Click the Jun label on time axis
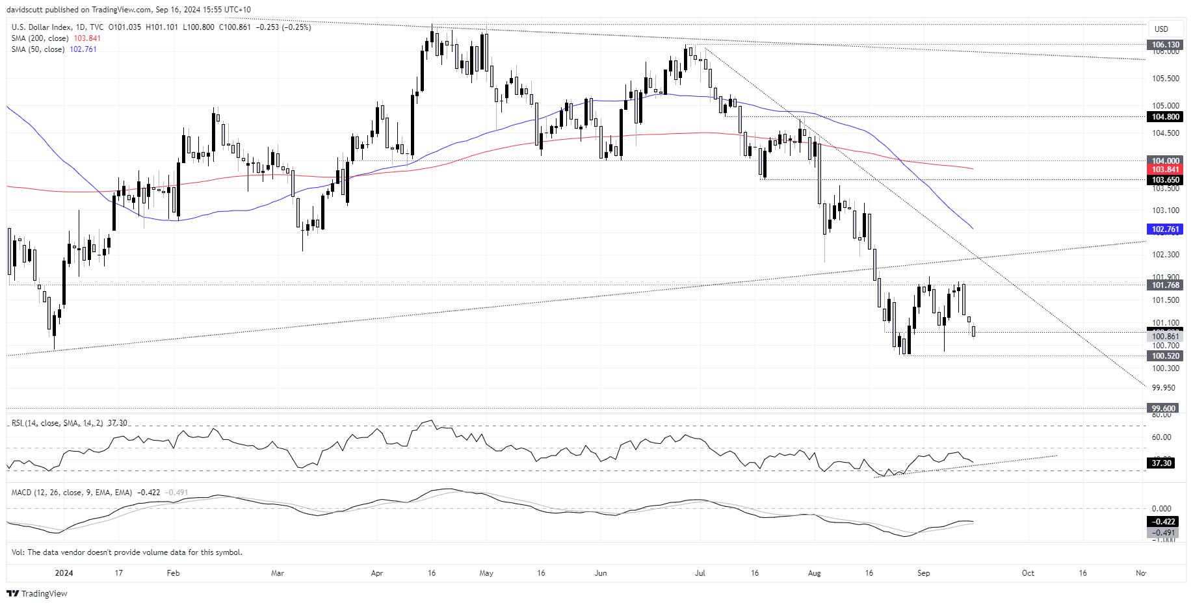This screenshot has height=605, width=1193. click(601, 573)
